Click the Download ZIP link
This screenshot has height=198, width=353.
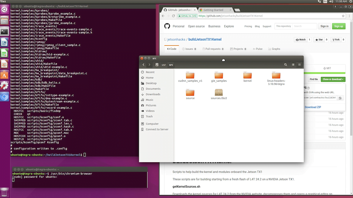coord(313,107)
